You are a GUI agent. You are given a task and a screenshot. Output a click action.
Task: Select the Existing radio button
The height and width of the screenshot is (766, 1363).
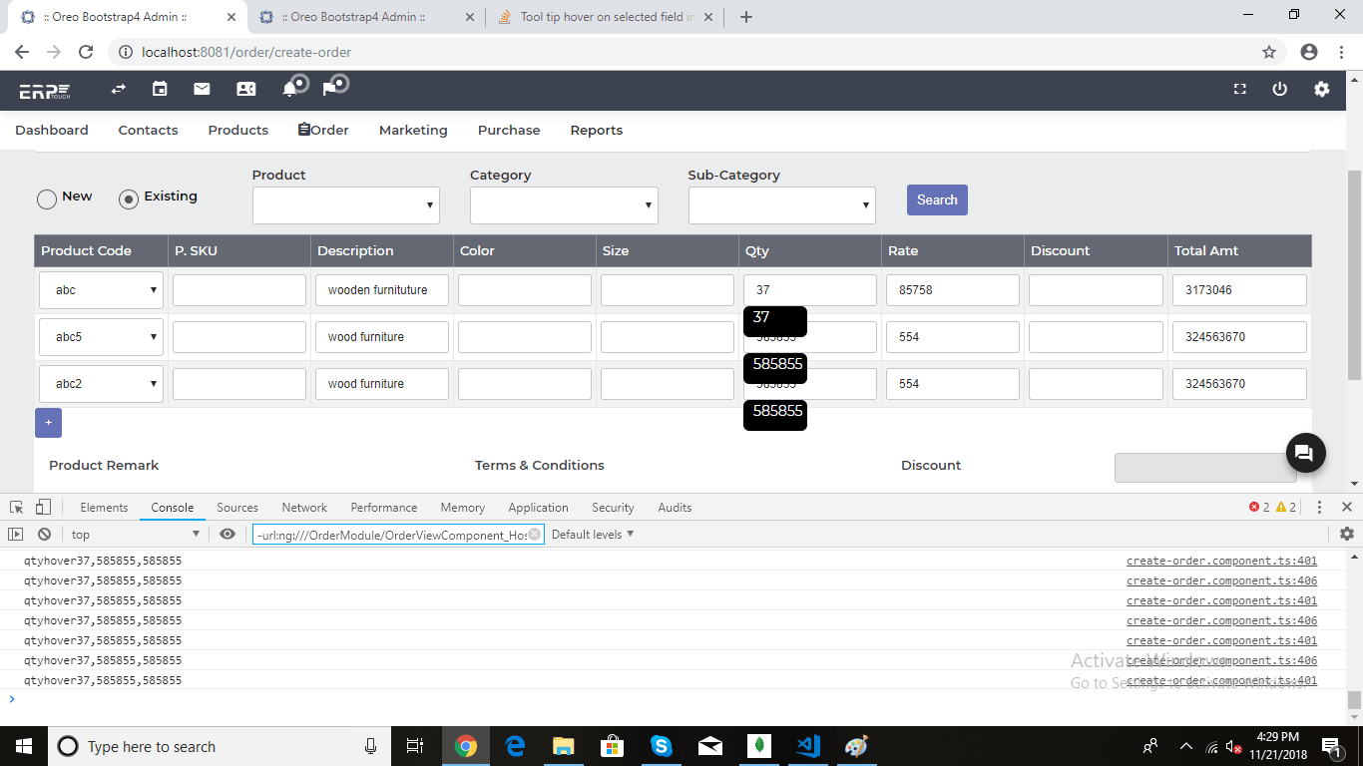[128, 199]
